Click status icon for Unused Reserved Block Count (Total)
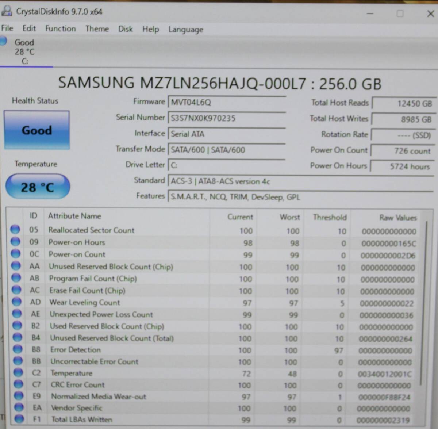This screenshot has width=438, height=429. (x=18, y=337)
